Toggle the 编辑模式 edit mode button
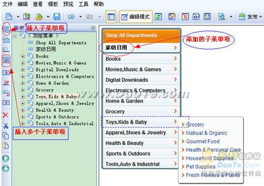 [136, 17]
